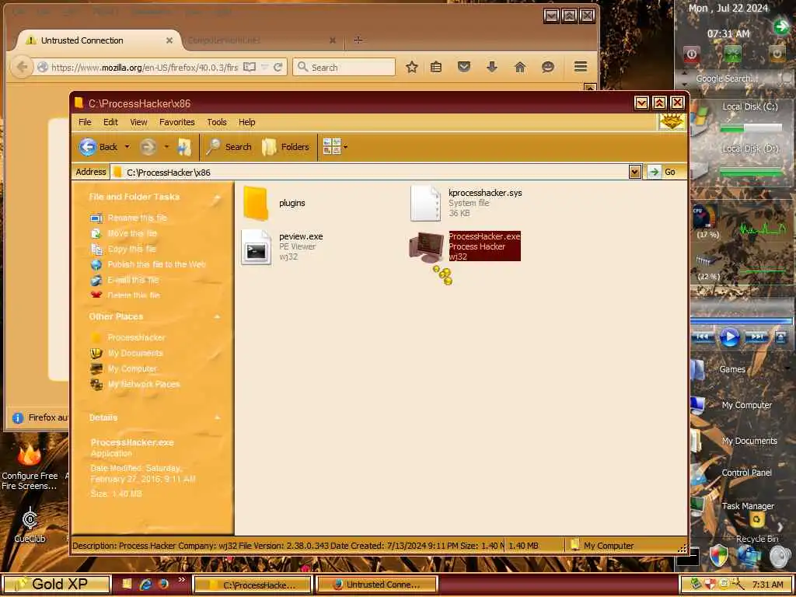Viewport: 796px width, 597px height.
Task: Skip to previous track in sidebar player
Action: (703, 337)
